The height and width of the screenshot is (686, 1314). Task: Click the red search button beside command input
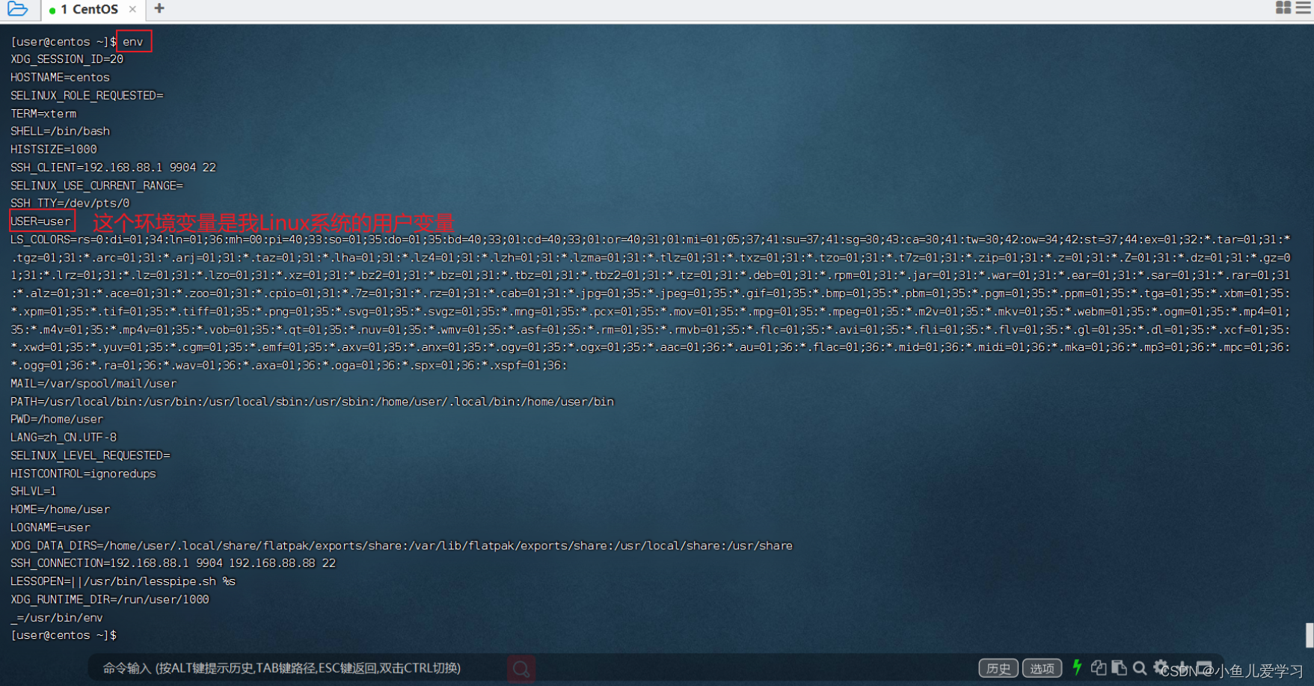(521, 669)
